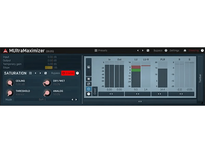Open the Presets grid in title bar
The image size is (205, 153).
101,50
